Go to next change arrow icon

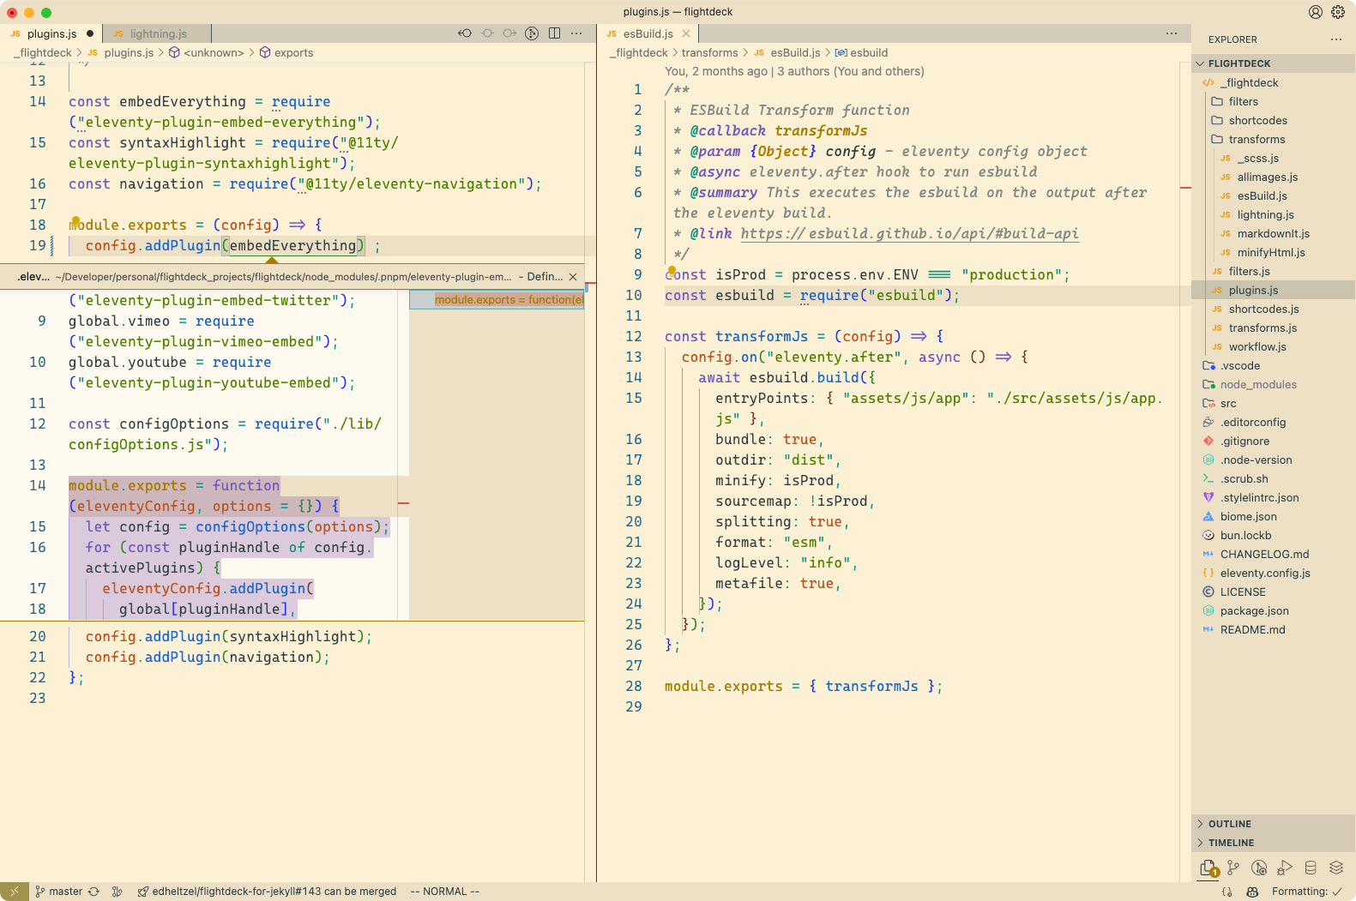509,33
